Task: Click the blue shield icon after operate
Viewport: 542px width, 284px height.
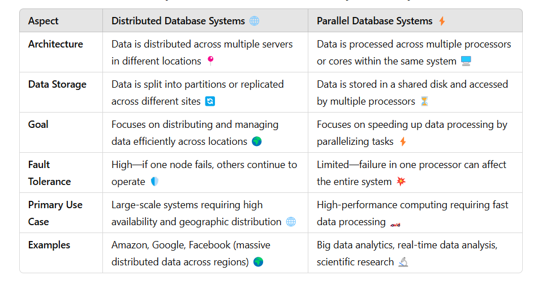Action: click(x=154, y=182)
